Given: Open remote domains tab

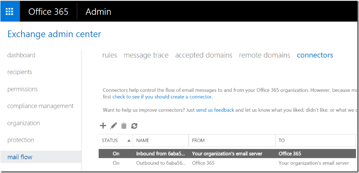Looking at the screenshot, I should pyautogui.click(x=264, y=55).
